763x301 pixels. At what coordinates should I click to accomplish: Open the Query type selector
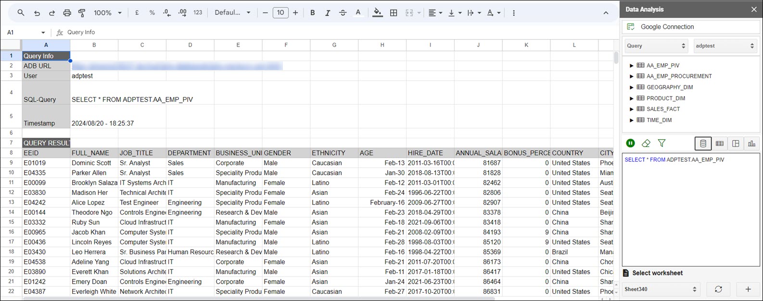pyautogui.click(x=656, y=46)
